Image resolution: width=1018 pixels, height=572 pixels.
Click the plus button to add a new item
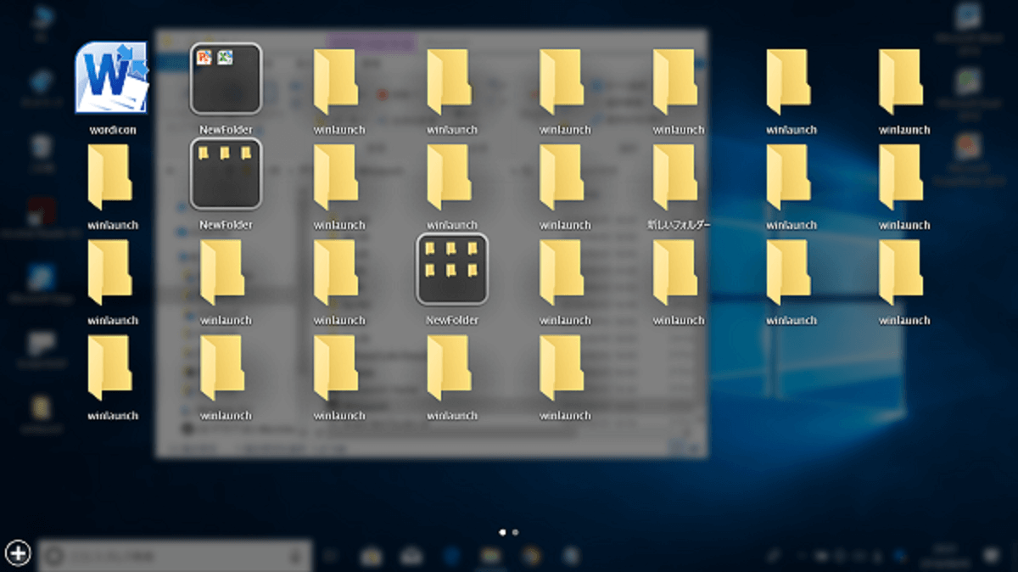[17, 552]
